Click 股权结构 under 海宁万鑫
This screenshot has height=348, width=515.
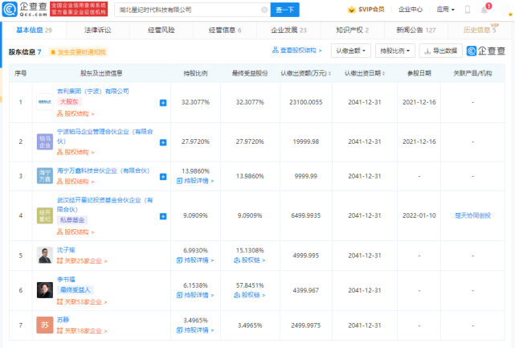pyautogui.click(x=76, y=182)
